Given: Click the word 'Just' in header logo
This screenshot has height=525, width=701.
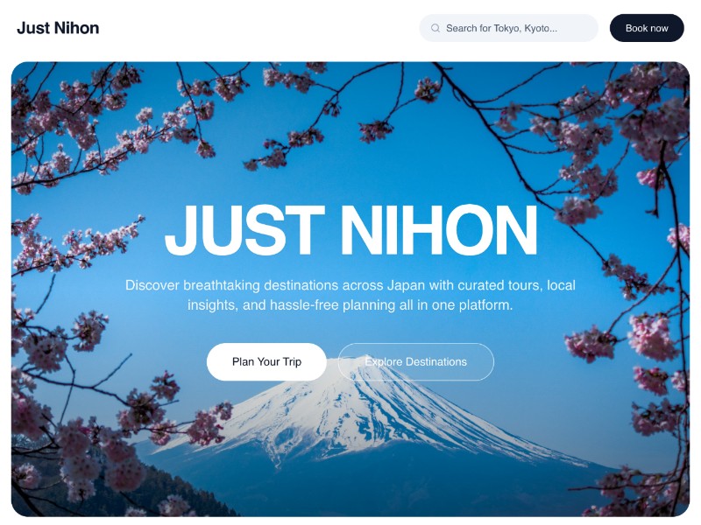Looking at the screenshot, I should pos(33,28).
